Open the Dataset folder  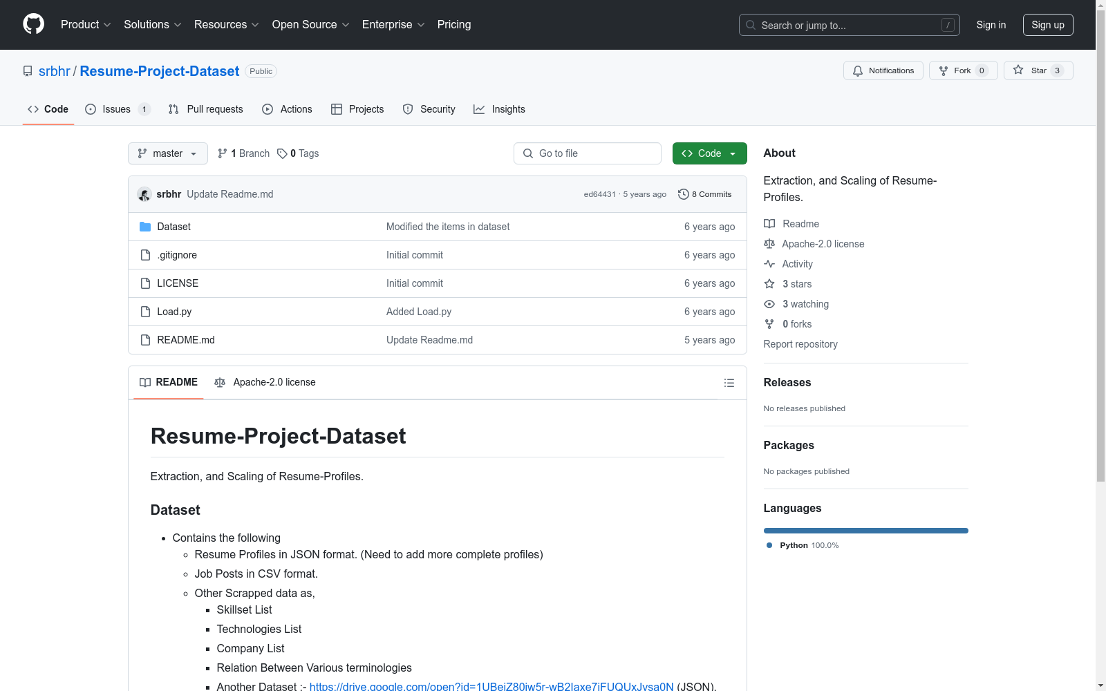(174, 227)
